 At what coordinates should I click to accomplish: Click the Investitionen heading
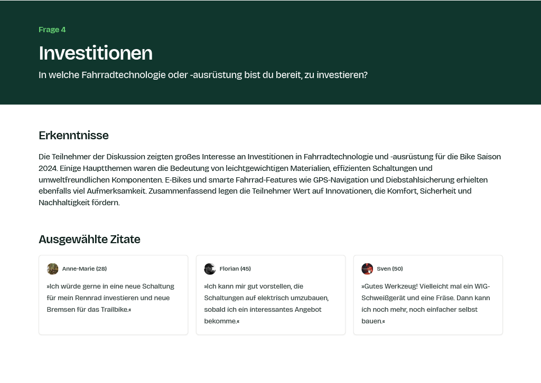coord(96,53)
